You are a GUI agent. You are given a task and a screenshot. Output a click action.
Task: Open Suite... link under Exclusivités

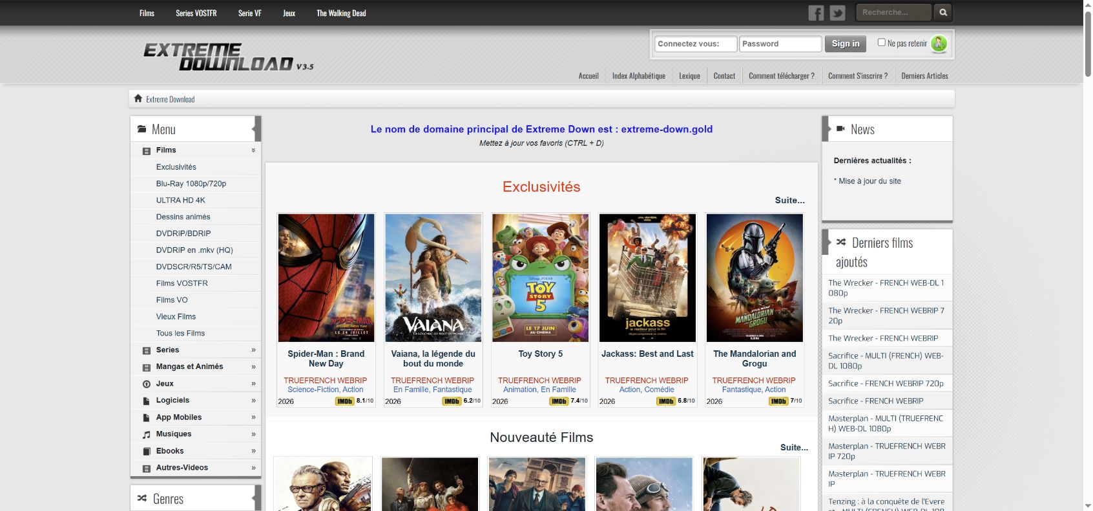point(789,200)
